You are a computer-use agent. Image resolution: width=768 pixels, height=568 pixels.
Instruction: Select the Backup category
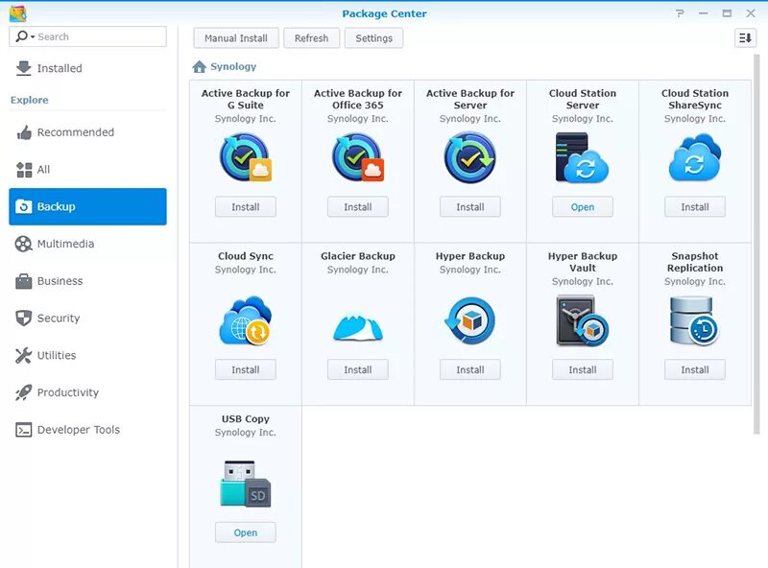[x=87, y=206]
